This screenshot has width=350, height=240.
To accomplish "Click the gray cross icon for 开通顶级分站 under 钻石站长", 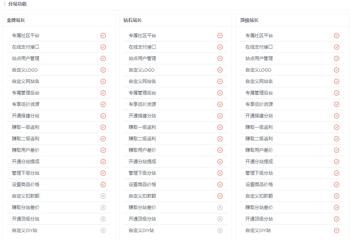I will point(220,219).
